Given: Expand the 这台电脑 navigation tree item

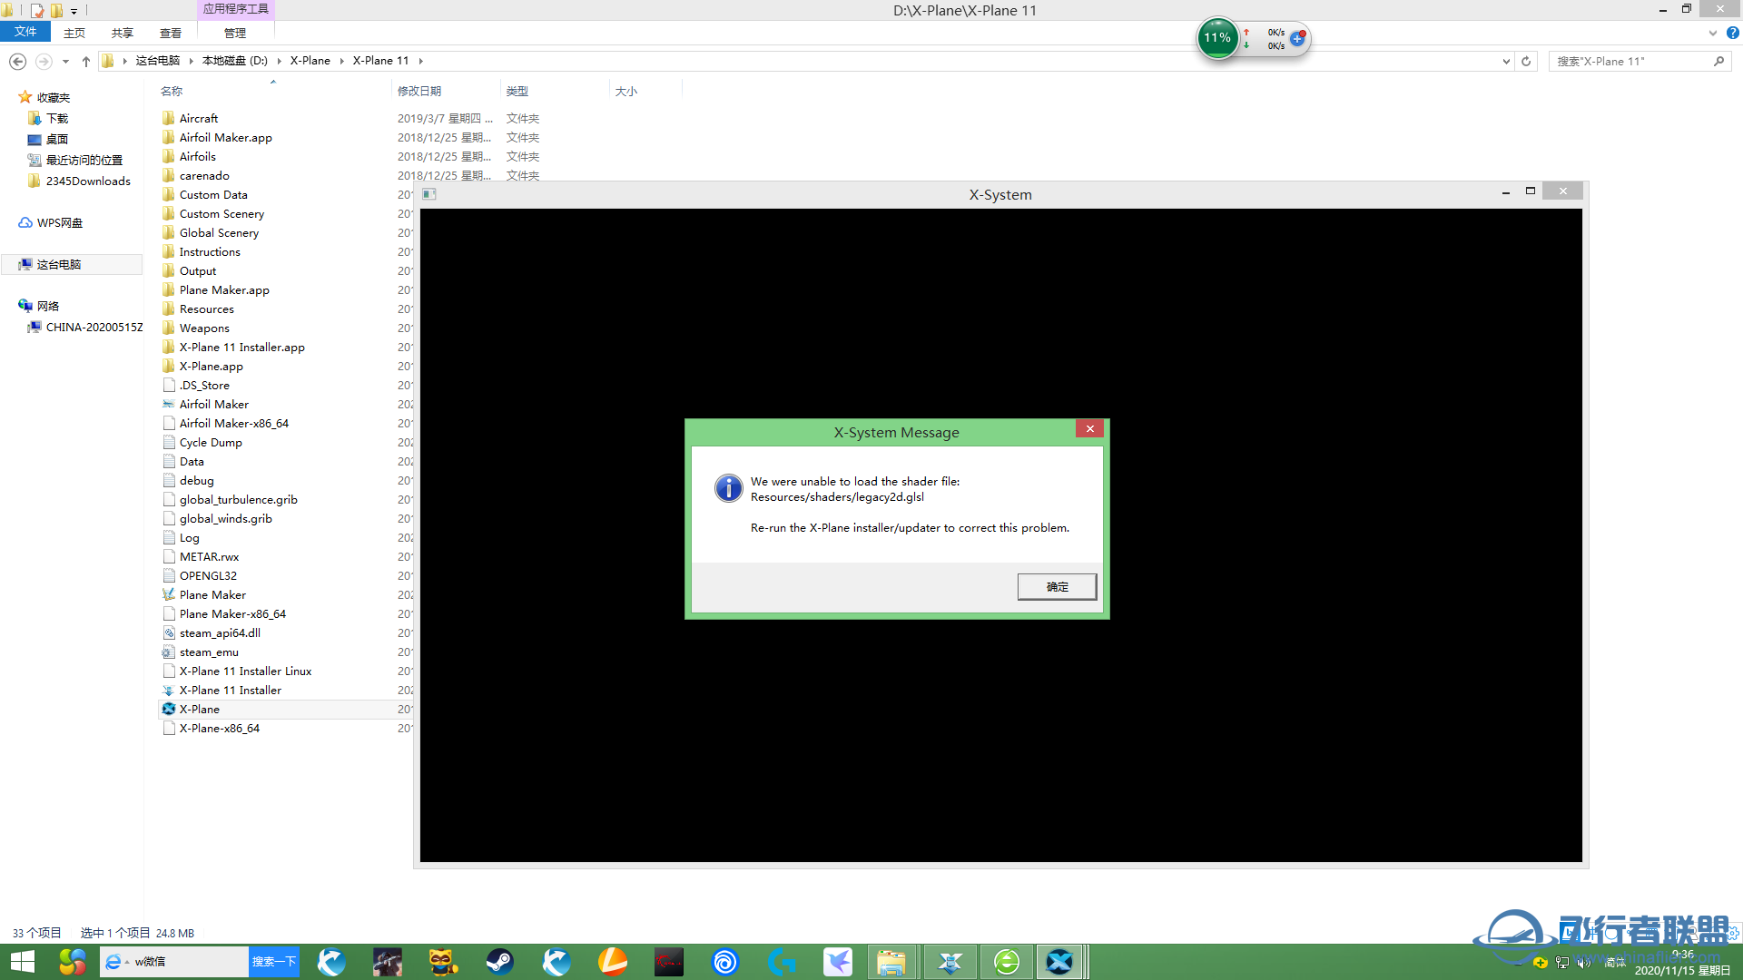Looking at the screenshot, I should (8, 263).
